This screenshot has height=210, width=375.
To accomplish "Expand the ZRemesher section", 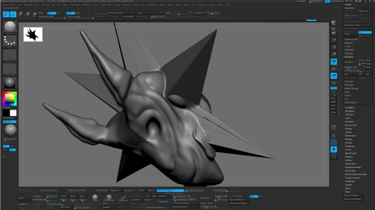I will pyautogui.click(x=349, y=85).
